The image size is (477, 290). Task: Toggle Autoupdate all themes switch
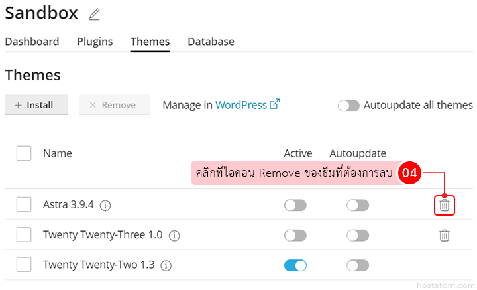tap(349, 106)
